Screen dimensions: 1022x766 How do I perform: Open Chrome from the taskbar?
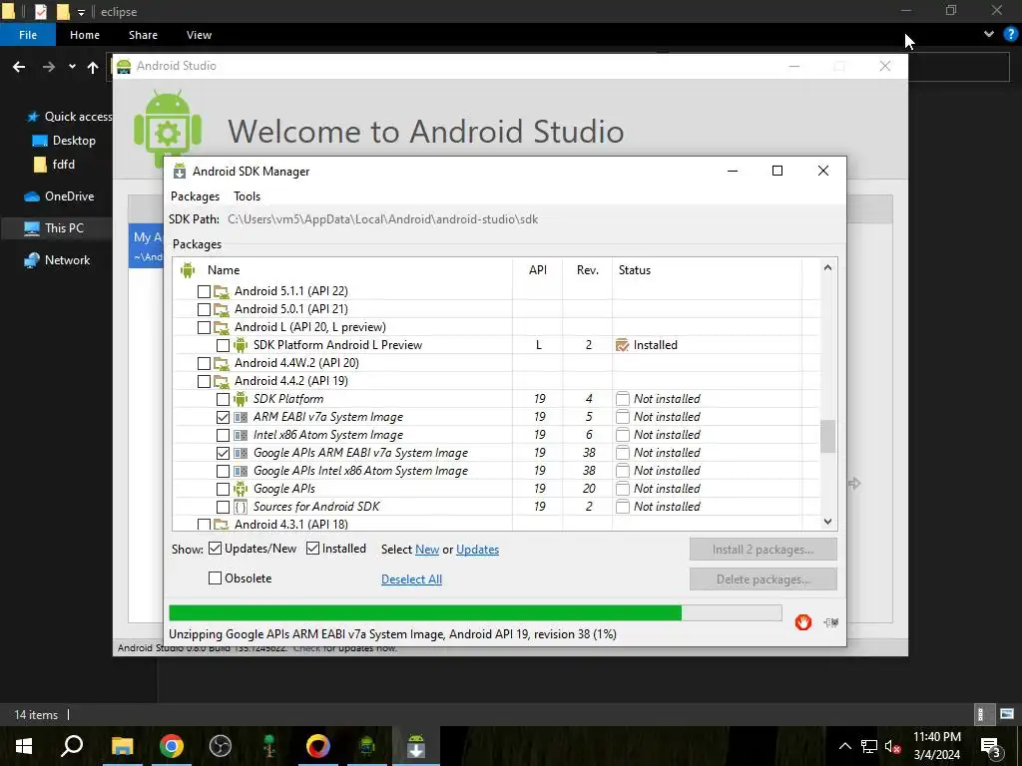point(172,746)
